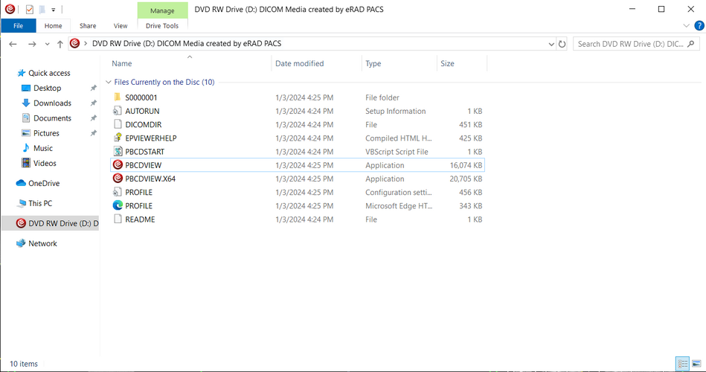Screen dimensions: 706x372
Task: Select the AUTORUN setup information file icon
Action: pyautogui.click(x=118, y=111)
